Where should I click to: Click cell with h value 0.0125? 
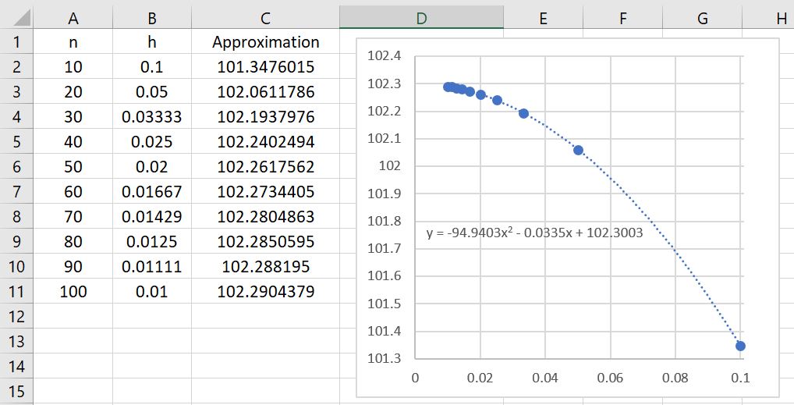click(151, 242)
